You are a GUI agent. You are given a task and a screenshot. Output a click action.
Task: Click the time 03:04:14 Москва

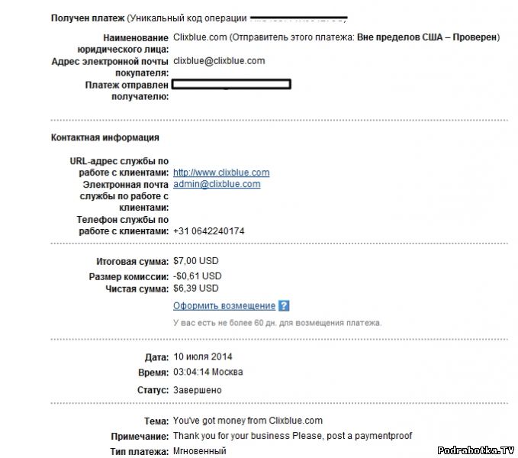(x=208, y=373)
